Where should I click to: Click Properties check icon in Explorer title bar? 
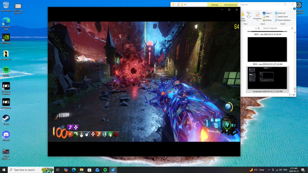click(178, 4)
